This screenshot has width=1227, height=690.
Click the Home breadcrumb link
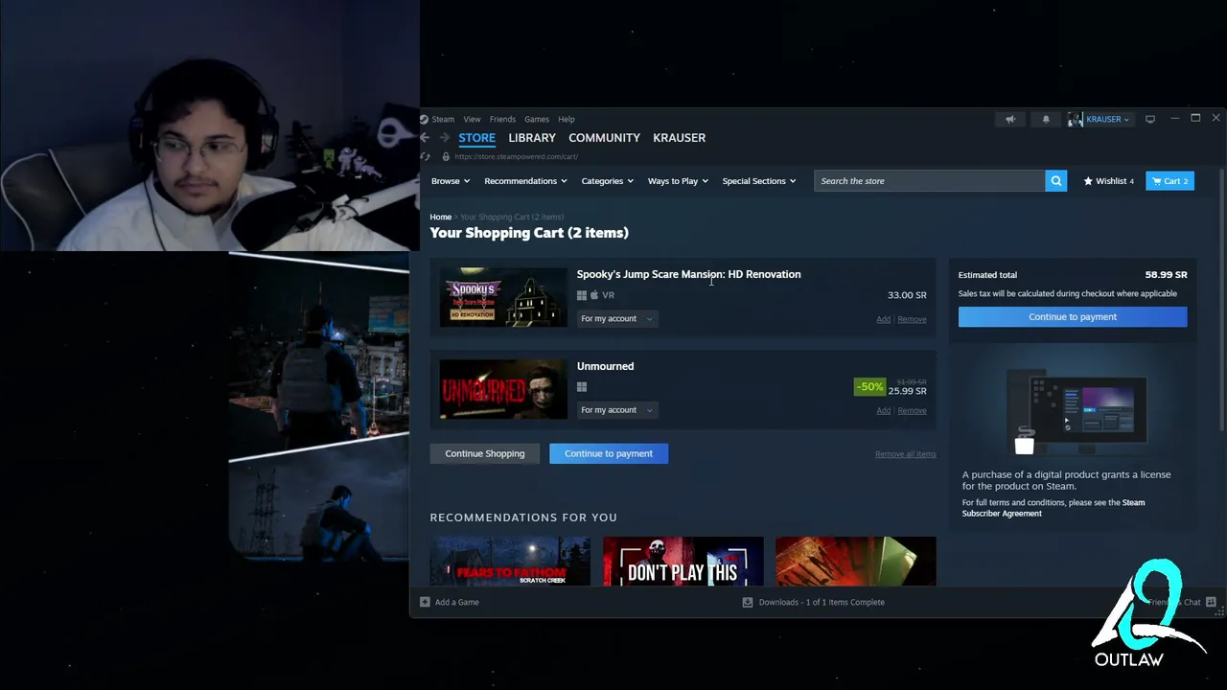coord(440,218)
